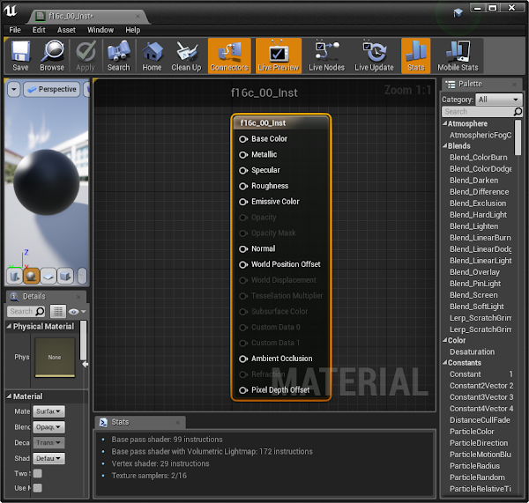Click the Metallic input pin
This screenshot has height=503, width=529.
coord(243,155)
